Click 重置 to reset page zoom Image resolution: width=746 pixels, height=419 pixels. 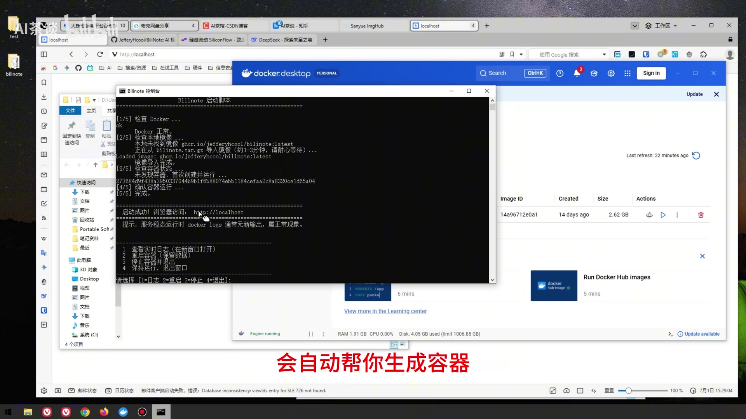609,391
